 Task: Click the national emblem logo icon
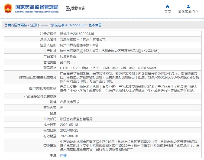(x=8, y=8)
